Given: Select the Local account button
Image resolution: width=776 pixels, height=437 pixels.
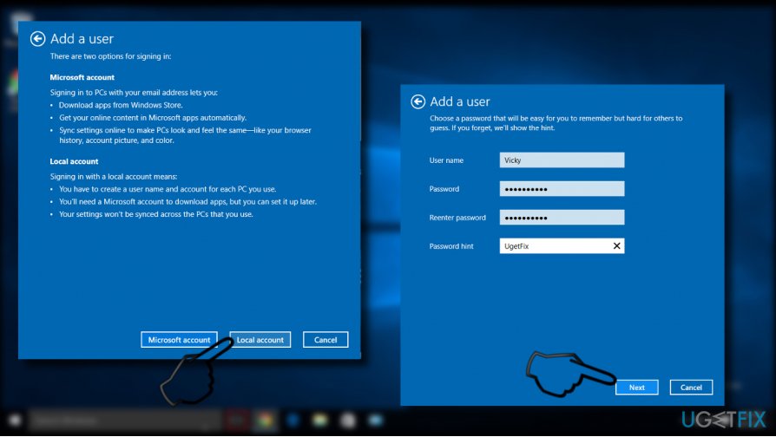Looking at the screenshot, I should 260,340.
